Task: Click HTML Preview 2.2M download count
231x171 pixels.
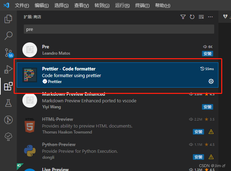Action: [x=196, y=119]
